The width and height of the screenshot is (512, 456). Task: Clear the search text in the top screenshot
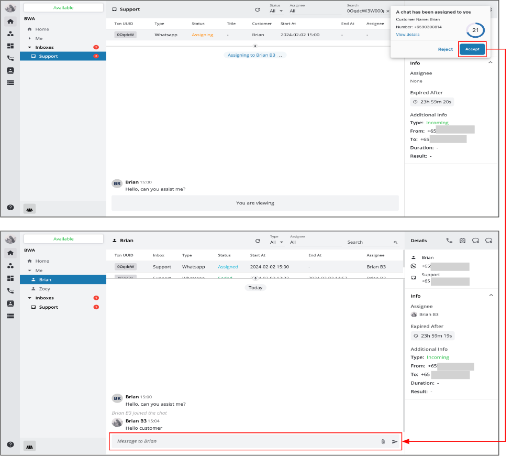387,11
